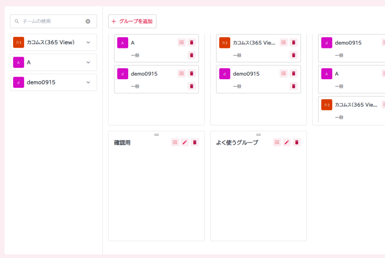Open the list icon for よく使うグループ

click(277, 142)
